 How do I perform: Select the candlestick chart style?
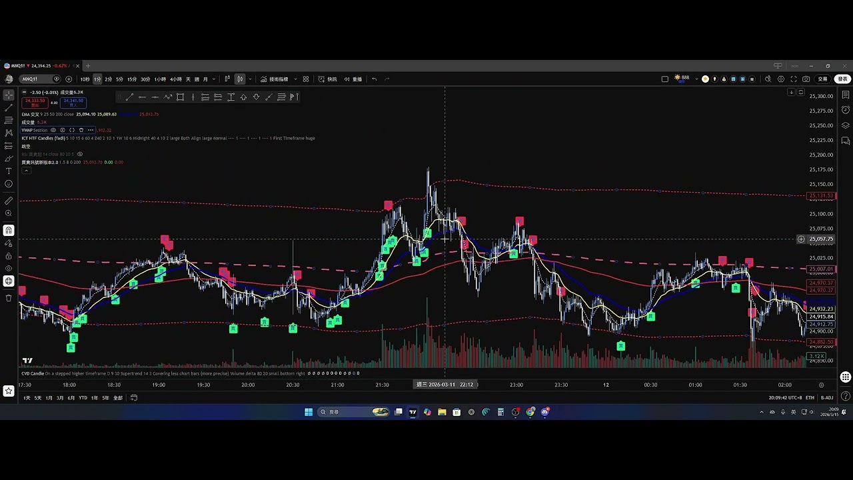(x=240, y=79)
